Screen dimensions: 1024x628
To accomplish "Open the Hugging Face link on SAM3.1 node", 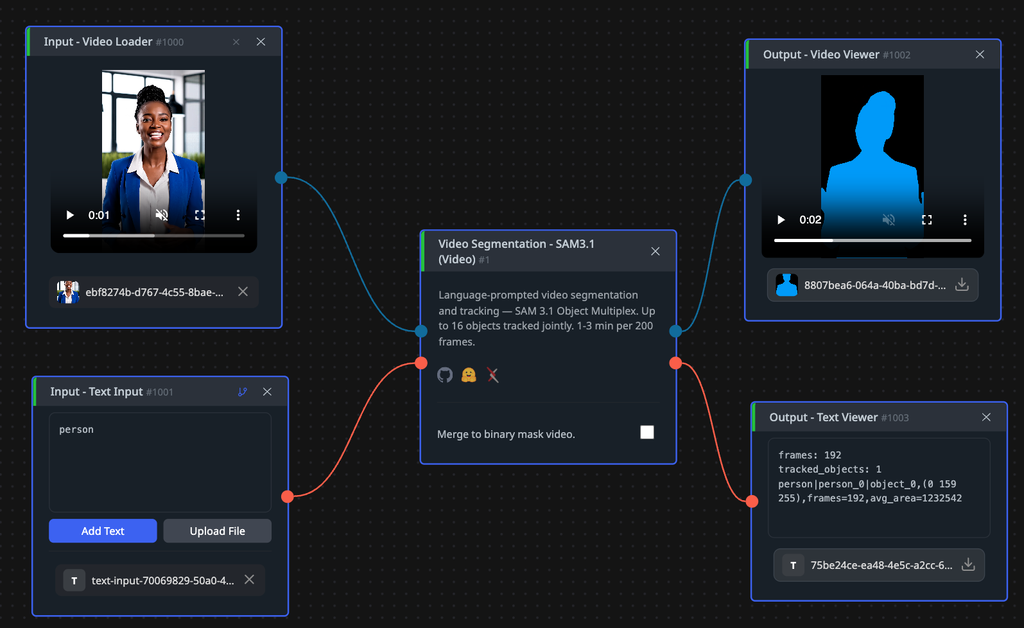I will click(x=469, y=375).
